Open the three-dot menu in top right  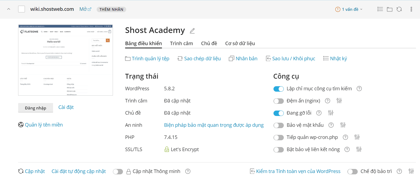coord(411,9)
